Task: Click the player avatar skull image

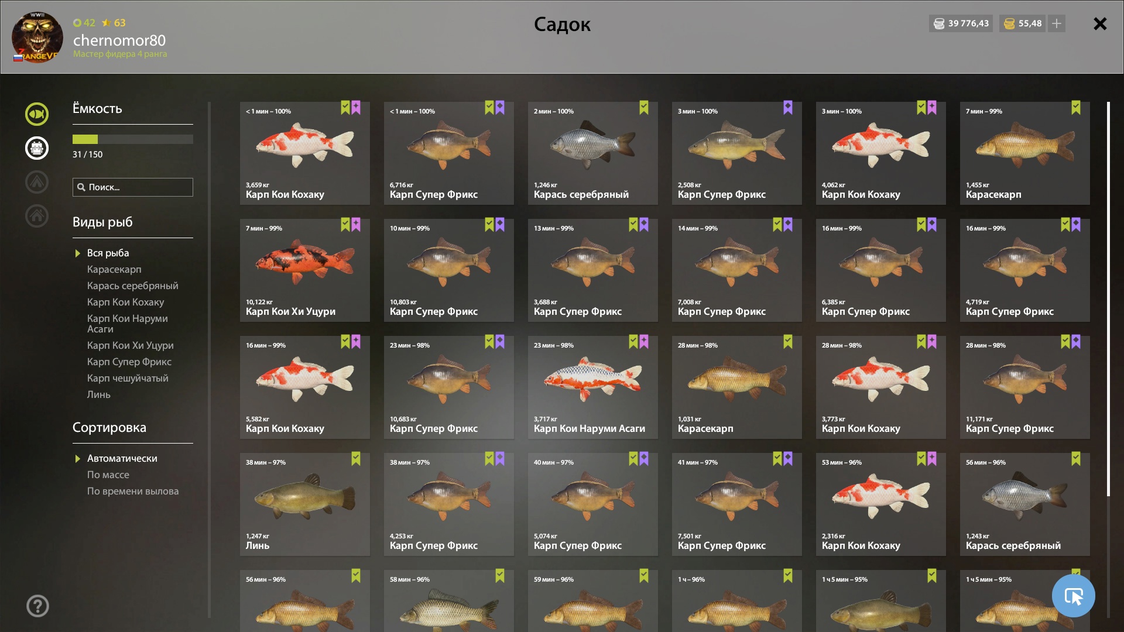Action: [37, 37]
